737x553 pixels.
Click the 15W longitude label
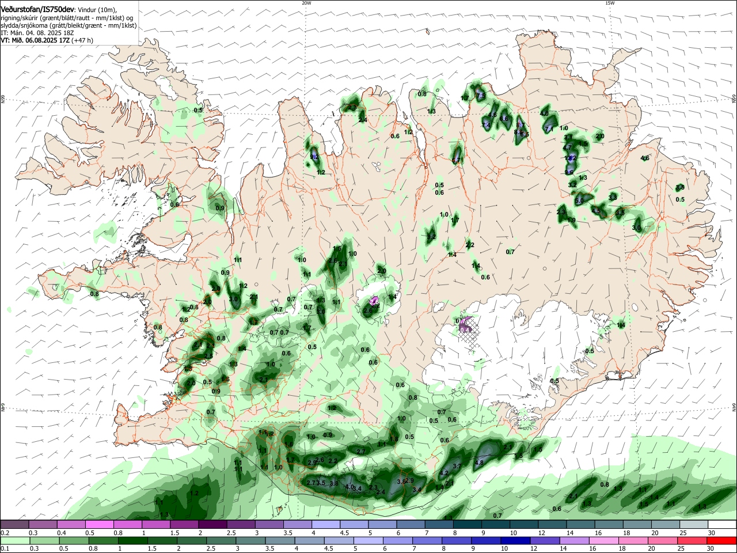point(610,3)
